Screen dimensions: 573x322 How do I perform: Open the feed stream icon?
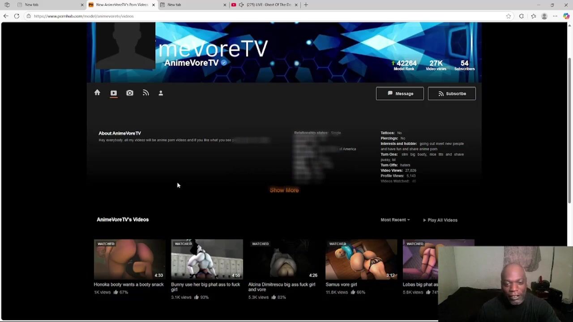coord(145,93)
